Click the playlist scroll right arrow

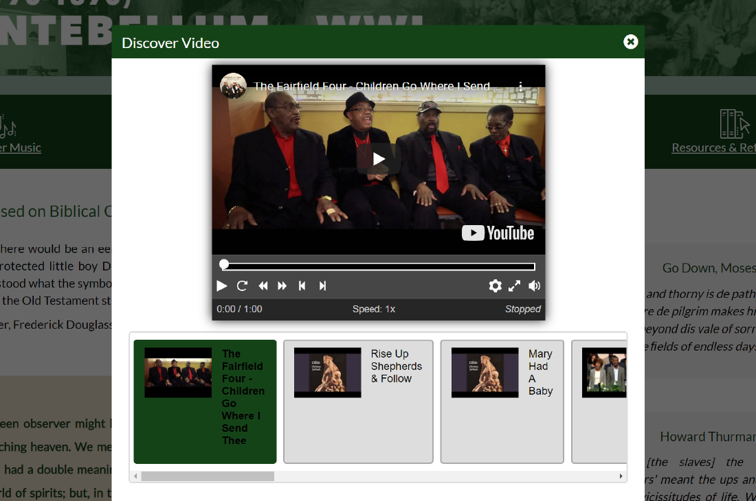(621, 476)
